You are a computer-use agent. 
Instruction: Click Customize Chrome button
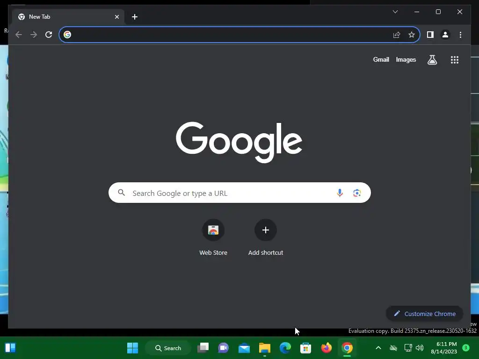point(424,314)
